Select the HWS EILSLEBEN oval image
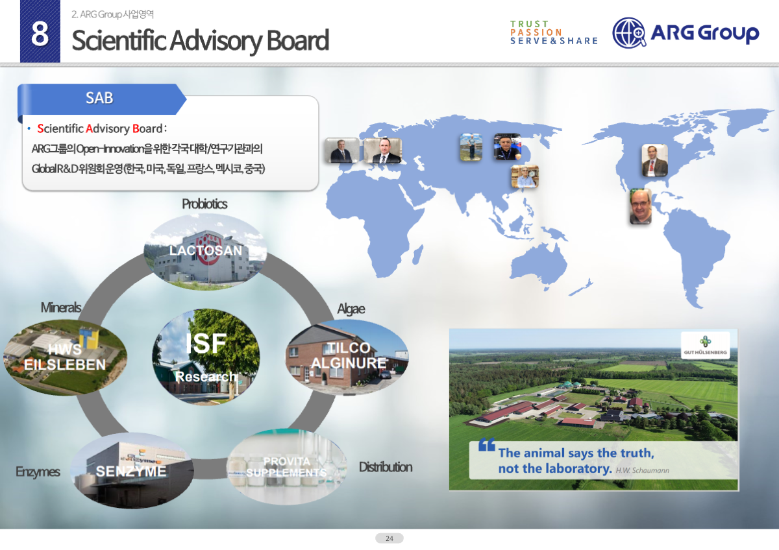The image size is (779, 550). click(64, 357)
